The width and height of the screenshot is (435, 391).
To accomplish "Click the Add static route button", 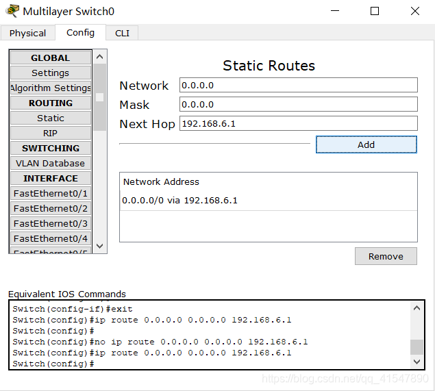I will [366, 144].
